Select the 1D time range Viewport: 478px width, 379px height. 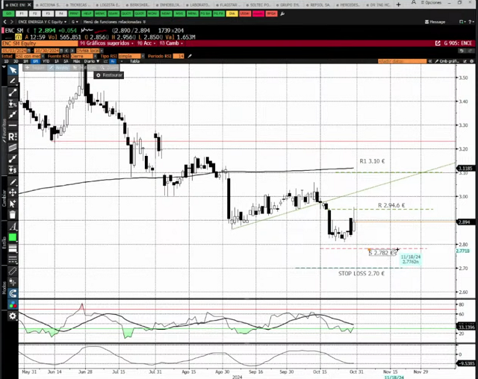pyautogui.click(x=6, y=61)
